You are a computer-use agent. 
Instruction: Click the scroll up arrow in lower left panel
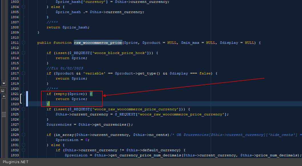tap(4, 96)
